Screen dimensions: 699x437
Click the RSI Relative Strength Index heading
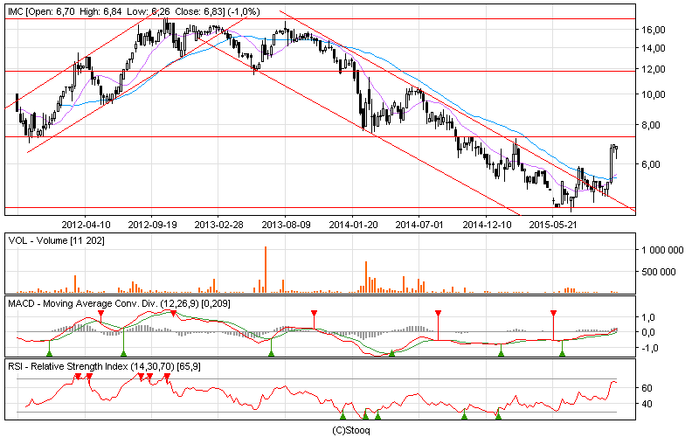pos(104,366)
